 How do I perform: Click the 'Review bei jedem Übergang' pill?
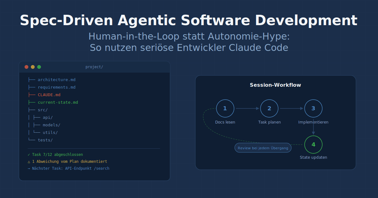[263, 148]
